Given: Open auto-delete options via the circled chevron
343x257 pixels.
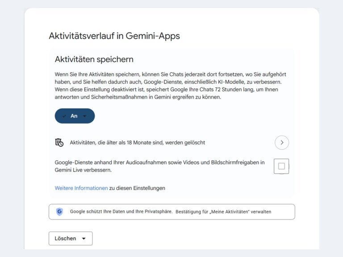Looking at the screenshot, I should tap(282, 142).
